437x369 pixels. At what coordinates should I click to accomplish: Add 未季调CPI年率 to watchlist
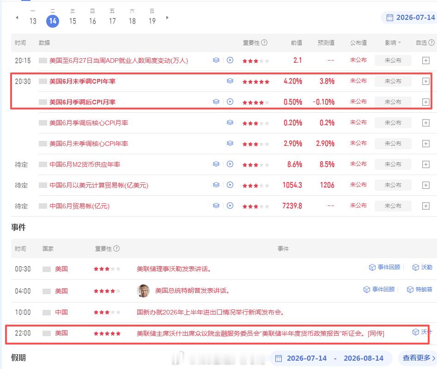426,81
